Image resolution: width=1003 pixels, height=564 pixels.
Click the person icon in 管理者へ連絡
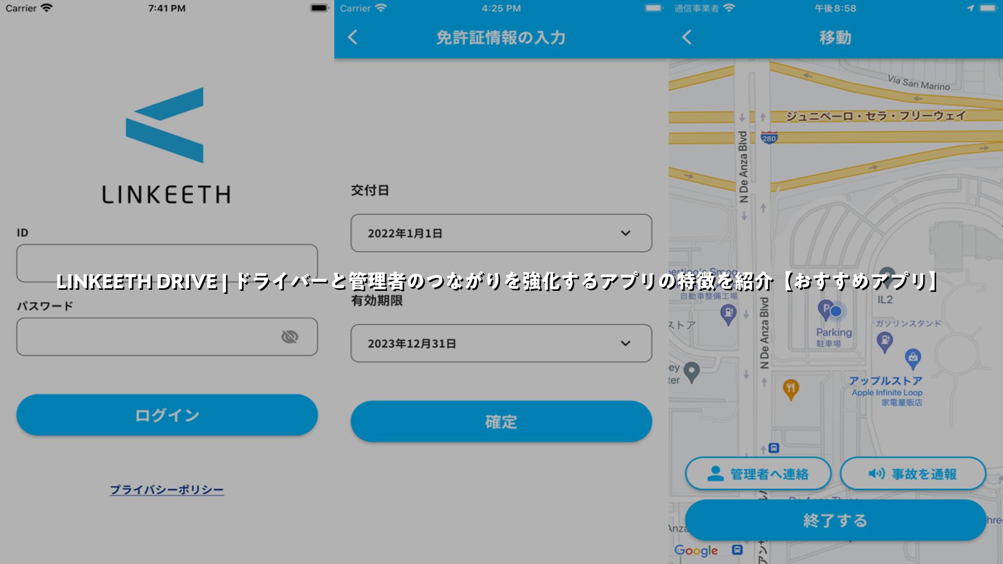(715, 474)
